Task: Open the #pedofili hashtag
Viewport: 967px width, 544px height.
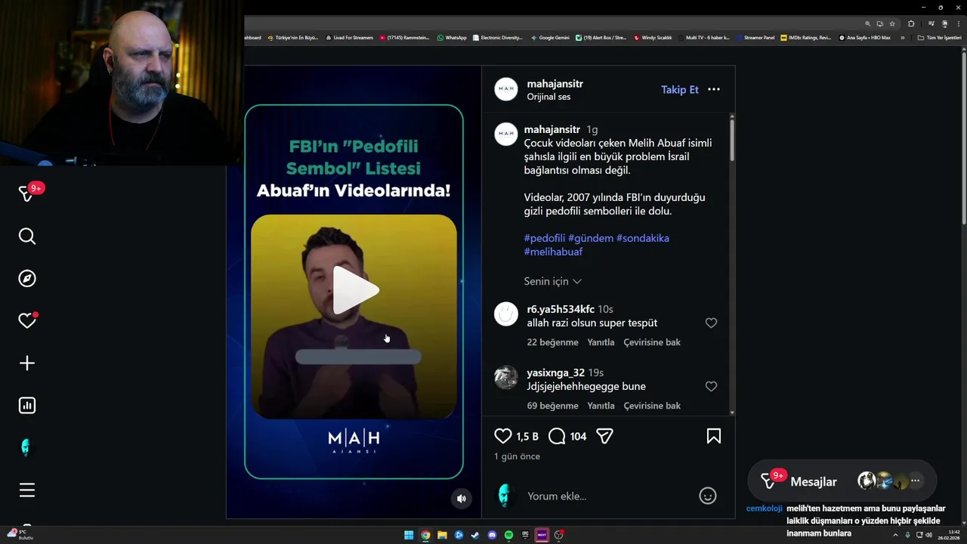Action: click(545, 238)
